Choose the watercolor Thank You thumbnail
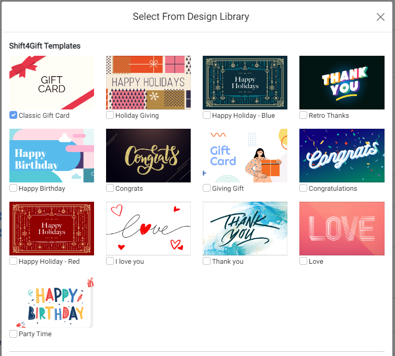The image size is (395, 356). (x=245, y=228)
